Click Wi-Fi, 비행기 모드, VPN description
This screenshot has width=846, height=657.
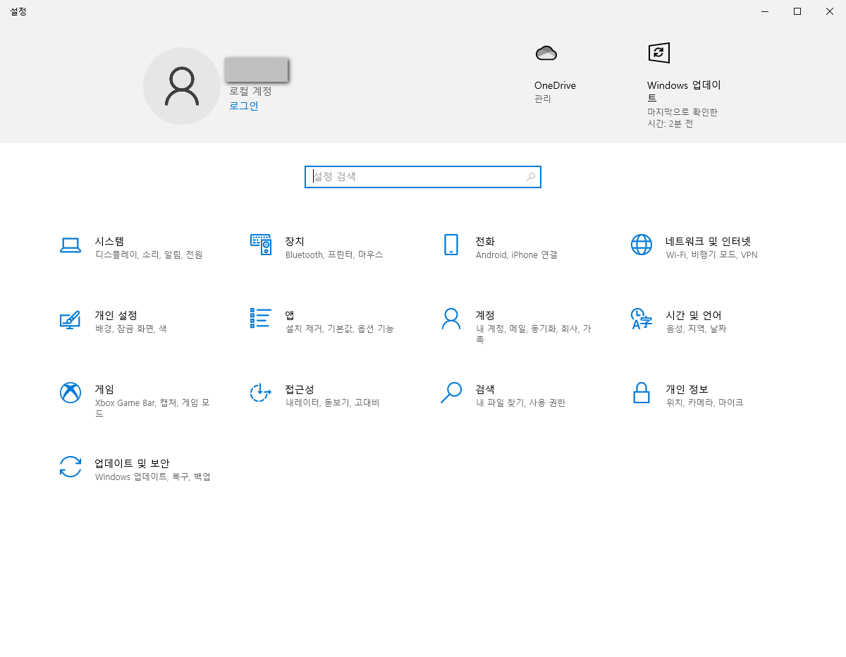click(711, 255)
